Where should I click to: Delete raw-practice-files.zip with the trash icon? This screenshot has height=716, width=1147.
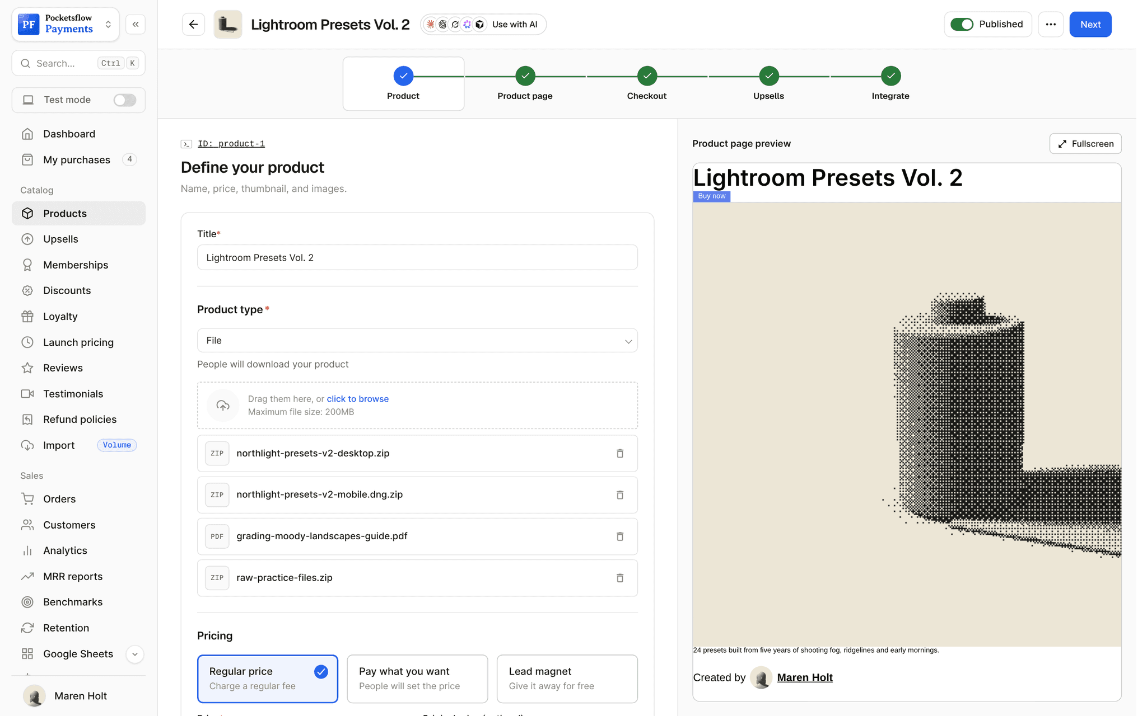(x=620, y=578)
